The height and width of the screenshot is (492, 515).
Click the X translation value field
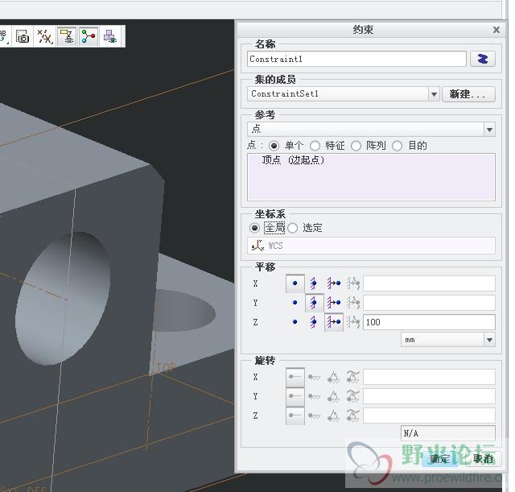tap(429, 283)
